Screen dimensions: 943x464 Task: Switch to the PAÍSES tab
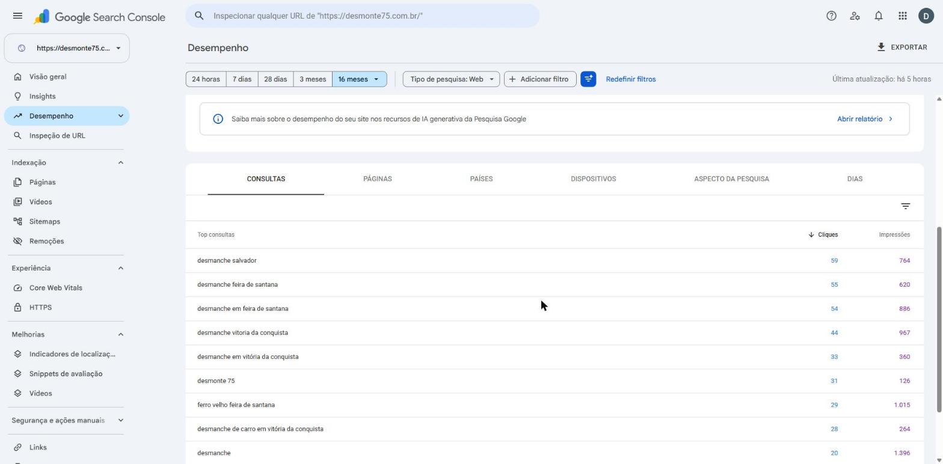(x=481, y=179)
